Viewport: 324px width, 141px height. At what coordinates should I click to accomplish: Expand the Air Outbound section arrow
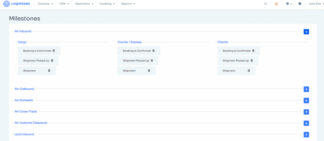(306, 89)
